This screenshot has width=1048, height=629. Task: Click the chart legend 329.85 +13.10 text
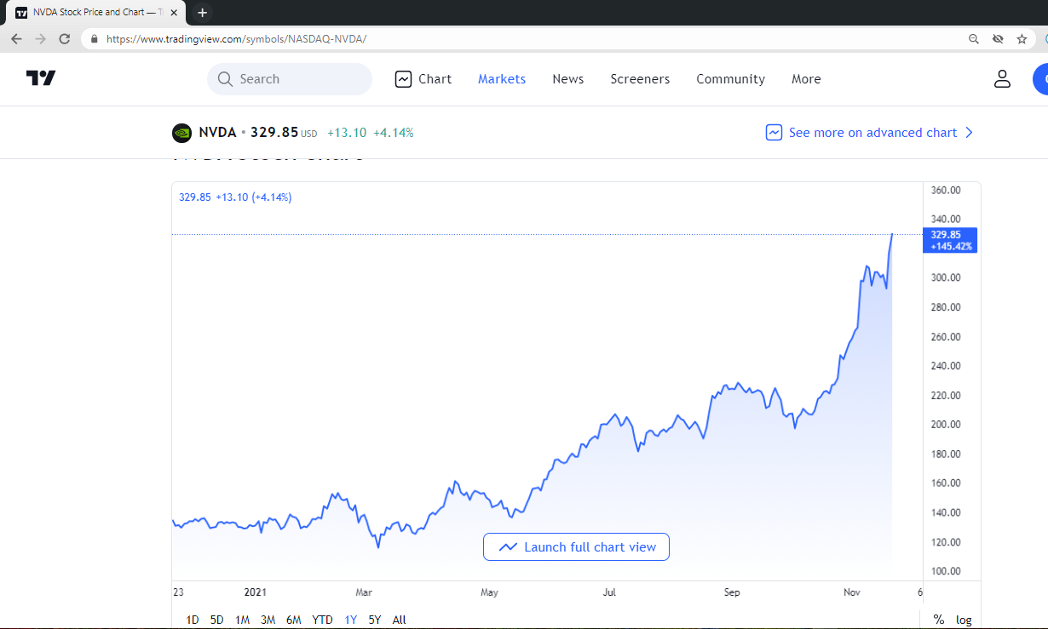pyautogui.click(x=235, y=197)
